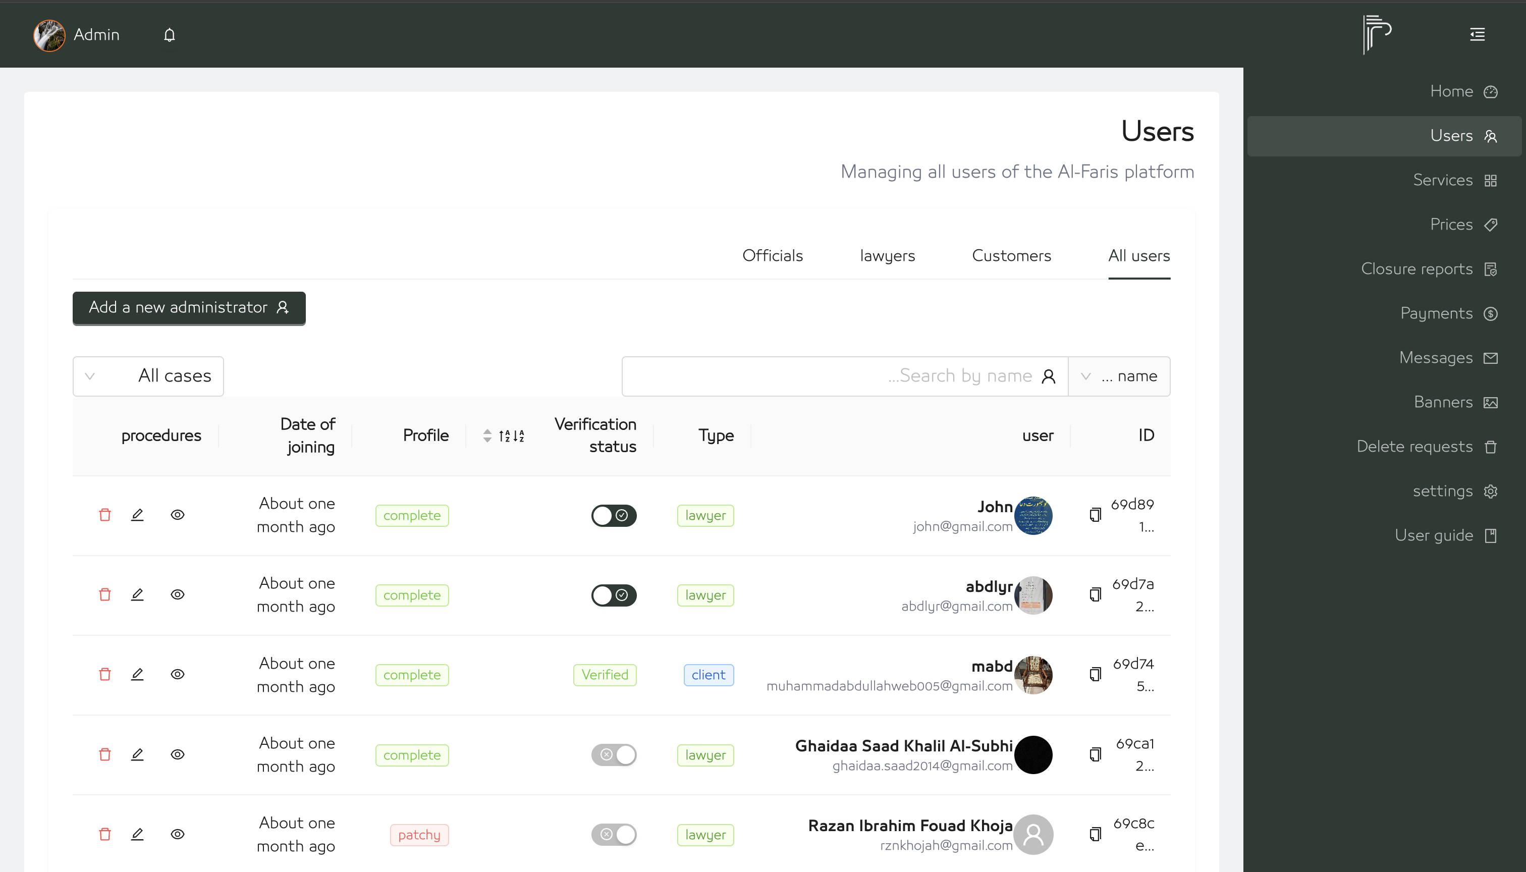Screen dimensions: 1526x872
Task: Click John's profile thumbnail
Action: pos(1033,516)
